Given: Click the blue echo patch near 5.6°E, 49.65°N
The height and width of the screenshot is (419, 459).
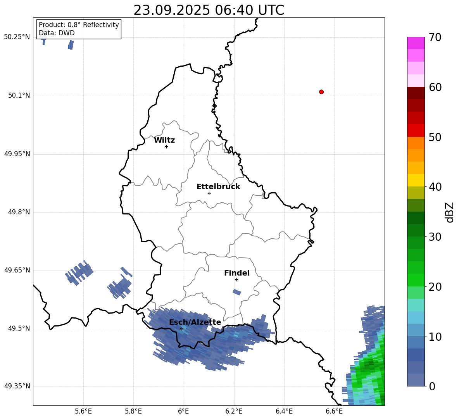Looking at the screenshot, I should pyautogui.click(x=79, y=273).
